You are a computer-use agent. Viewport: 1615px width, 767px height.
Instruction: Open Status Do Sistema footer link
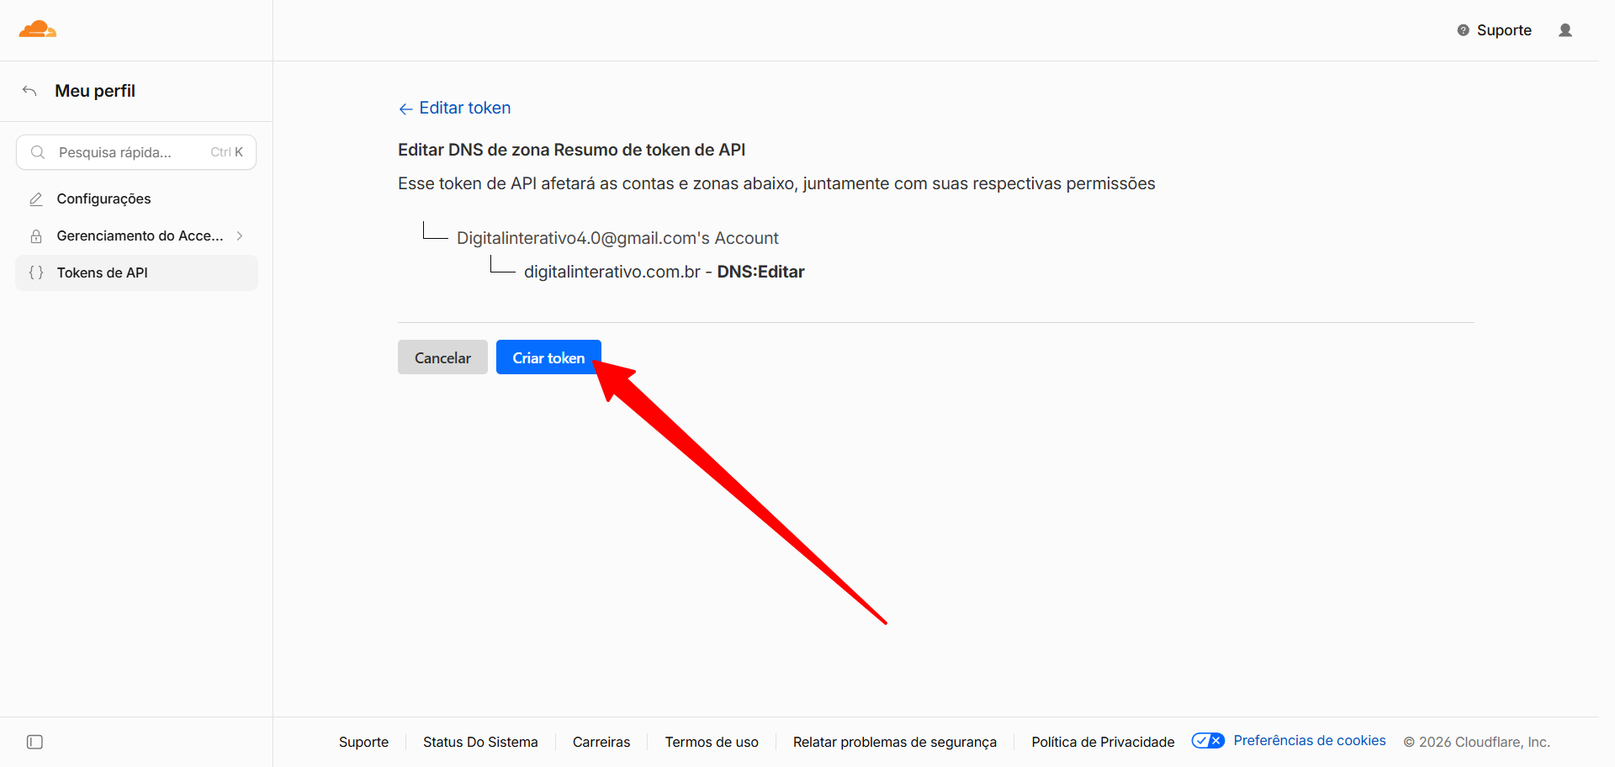tap(480, 742)
